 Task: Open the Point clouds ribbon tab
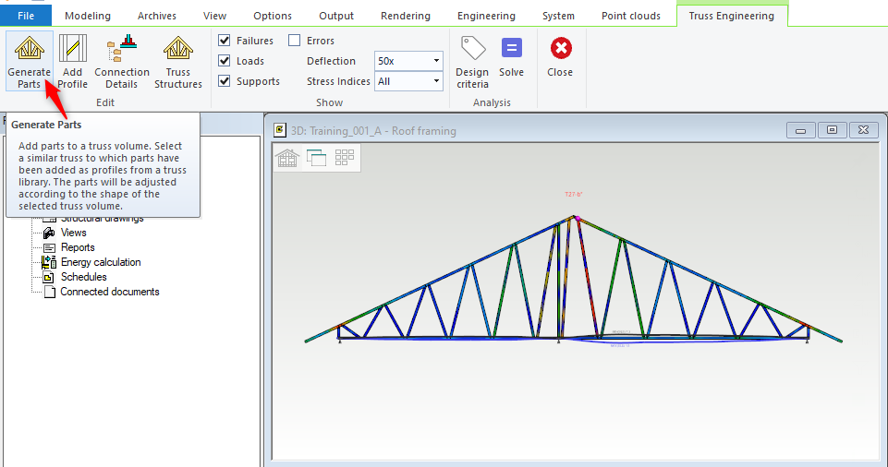click(x=630, y=16)
